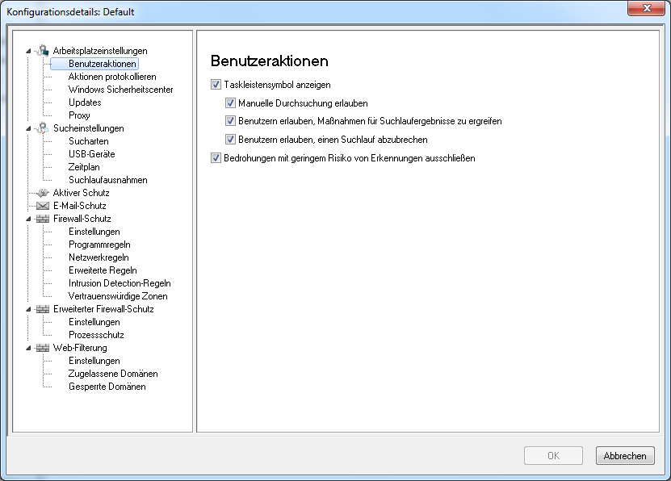Uncheck Taskleistensymbol anzeigen checkbox
The image size is (671, 481).
(x=216, y=84)
